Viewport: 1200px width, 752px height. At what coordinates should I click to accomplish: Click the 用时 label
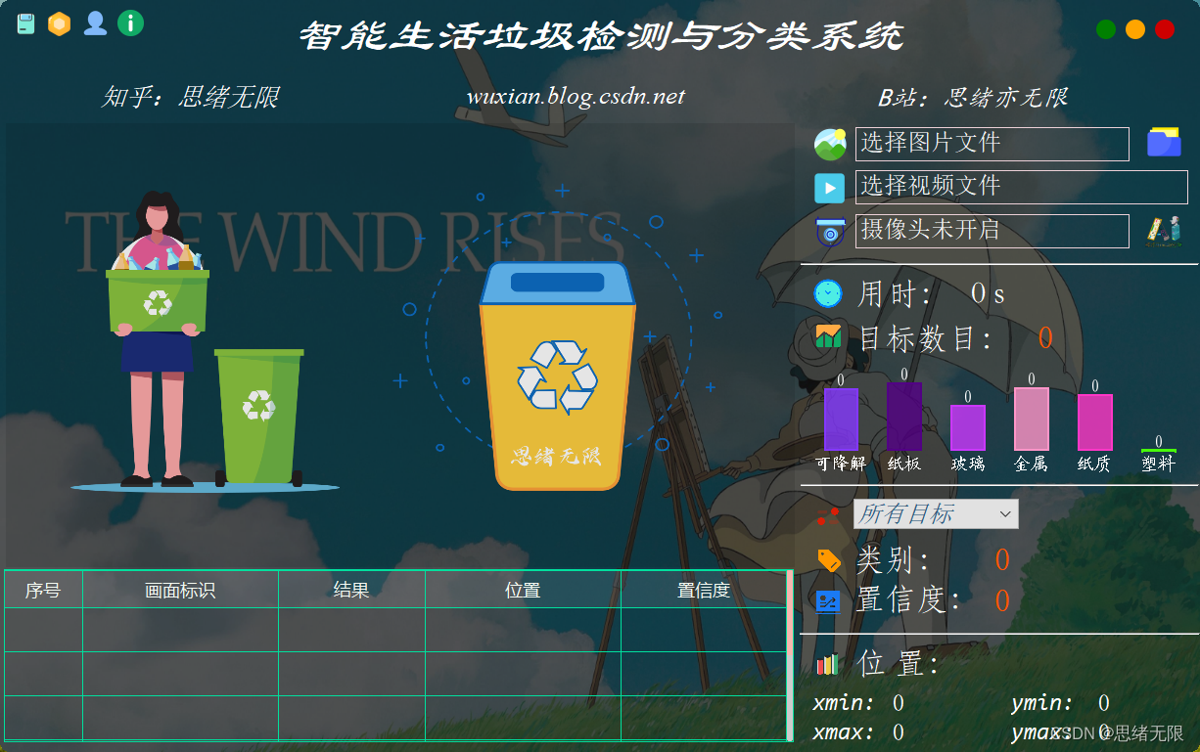(x=894, y=293)
